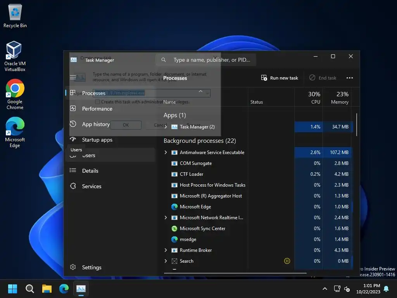Open Task Manager Settings
The image size is (397, 298).
[110, 267]
